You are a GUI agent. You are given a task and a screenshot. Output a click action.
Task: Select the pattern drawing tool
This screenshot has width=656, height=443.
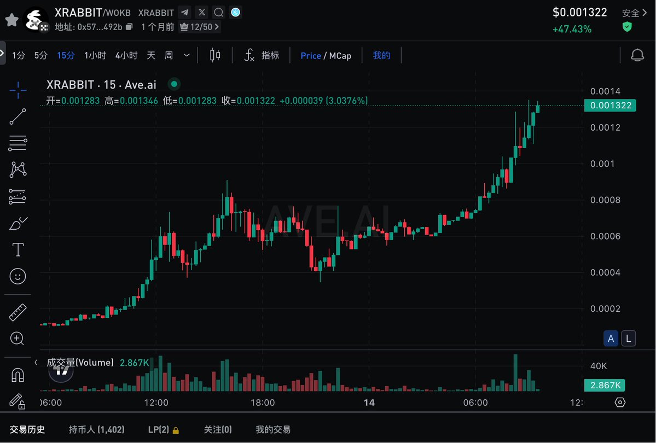[18, 170]
